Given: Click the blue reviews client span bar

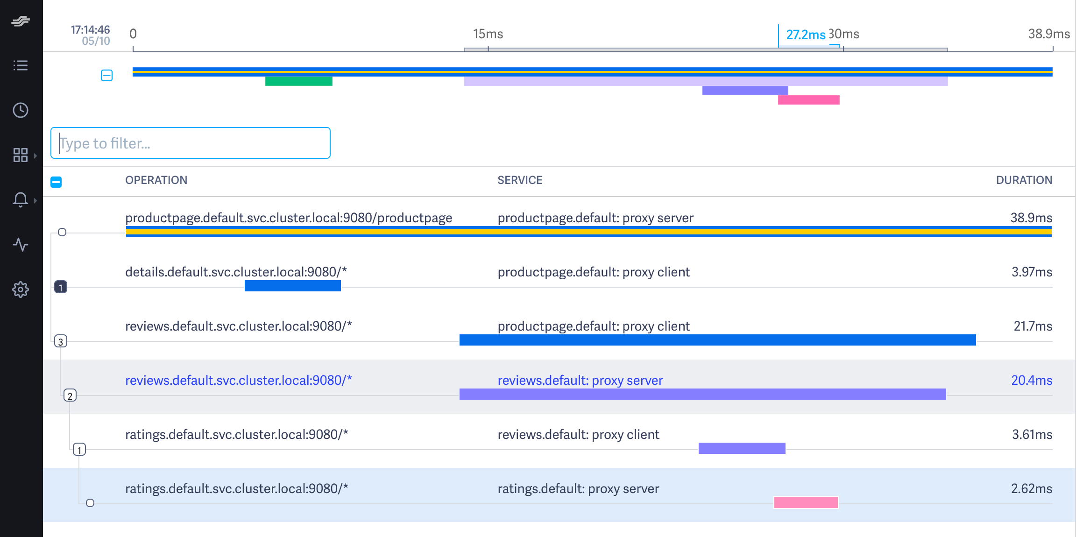Looking at the screenshot, I should click(718, 340).
